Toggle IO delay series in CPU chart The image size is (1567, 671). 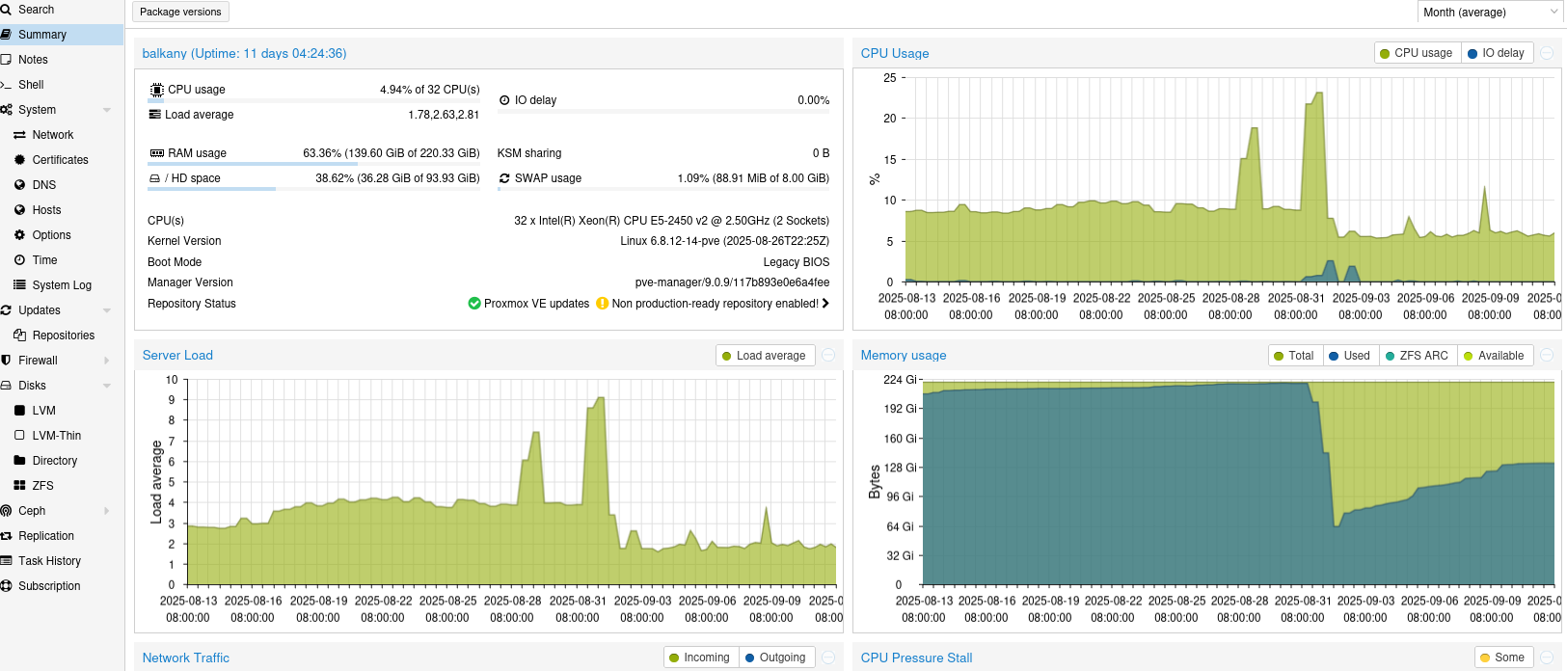(x=1496, y=53)
